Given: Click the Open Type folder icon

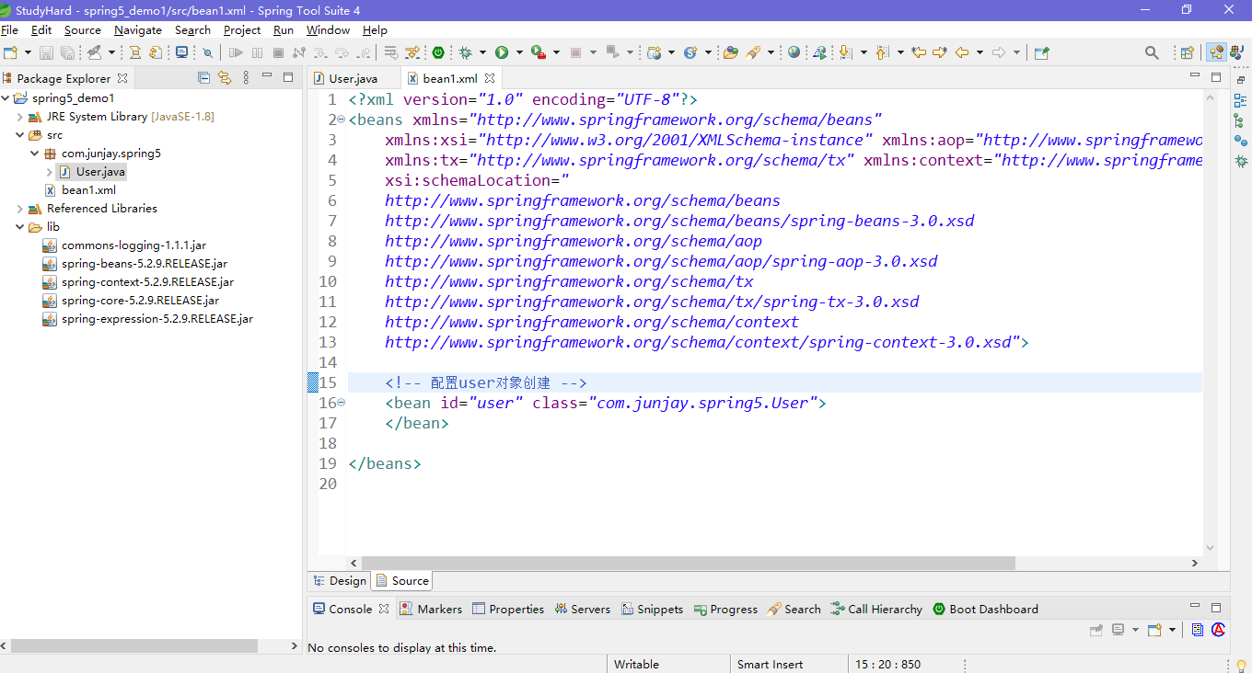Looking at the screenshot, I should click(731, 52).
